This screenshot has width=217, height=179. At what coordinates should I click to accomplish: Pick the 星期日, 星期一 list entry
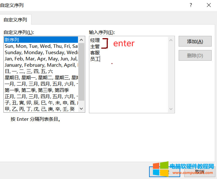(41, 77)
